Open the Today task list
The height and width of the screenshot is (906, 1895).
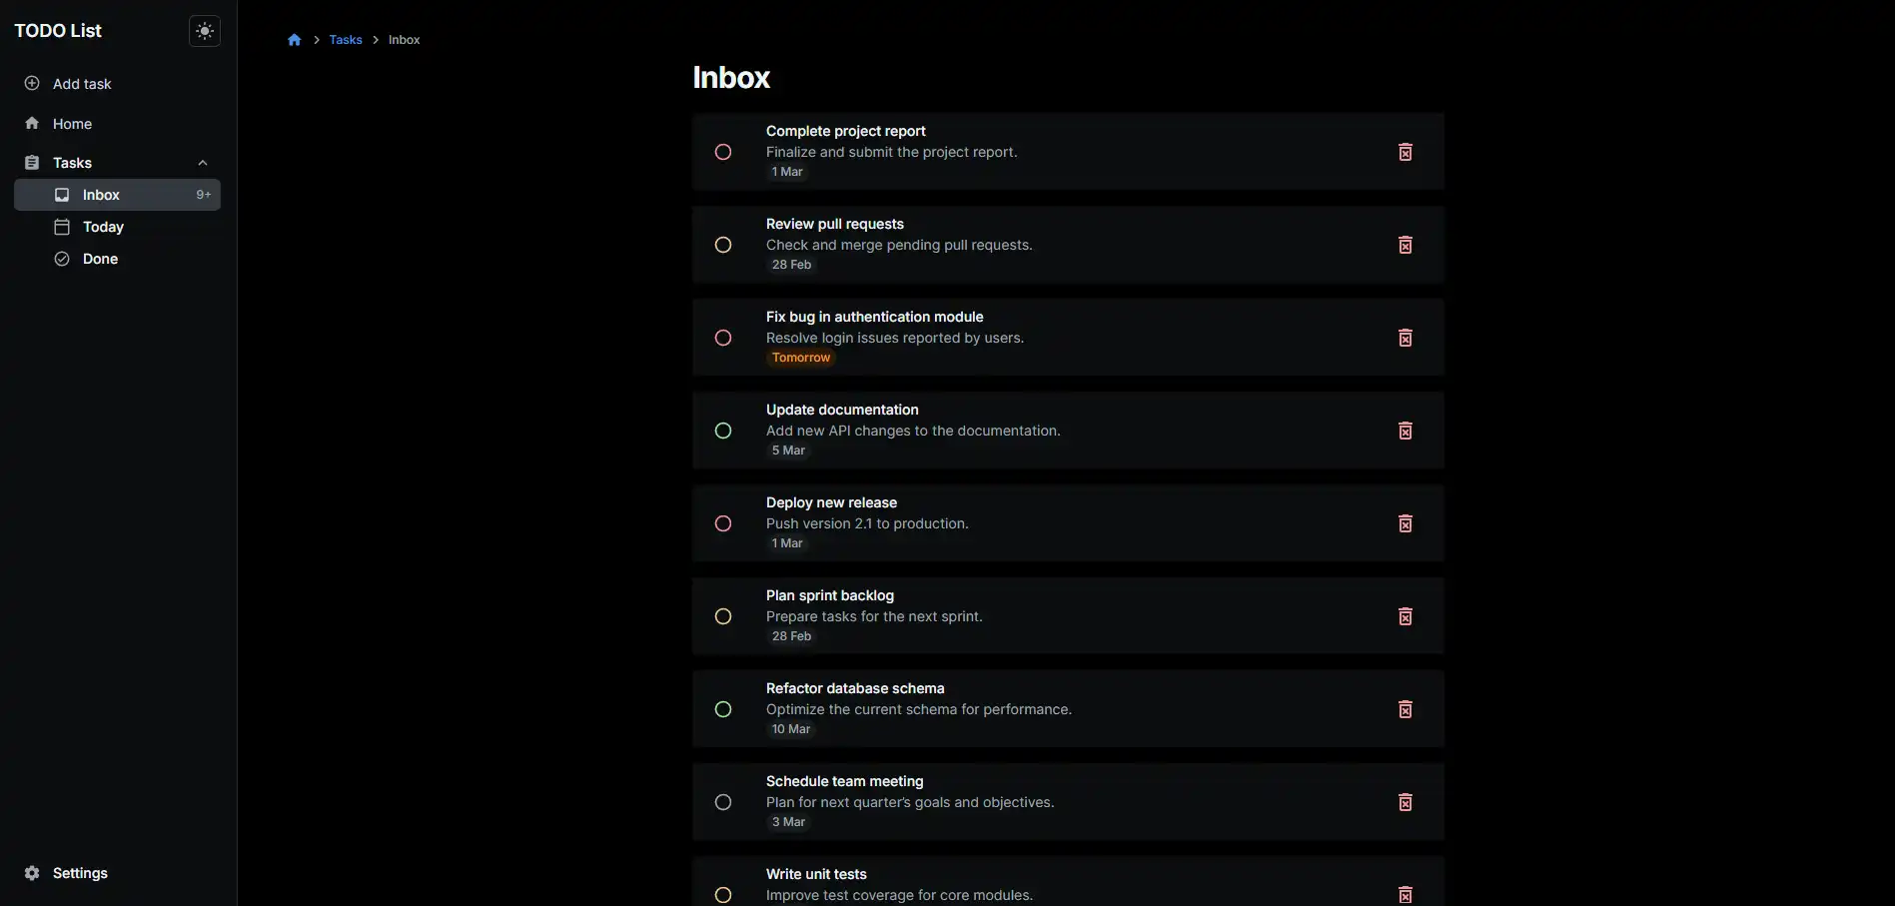(x=103, y=227)
